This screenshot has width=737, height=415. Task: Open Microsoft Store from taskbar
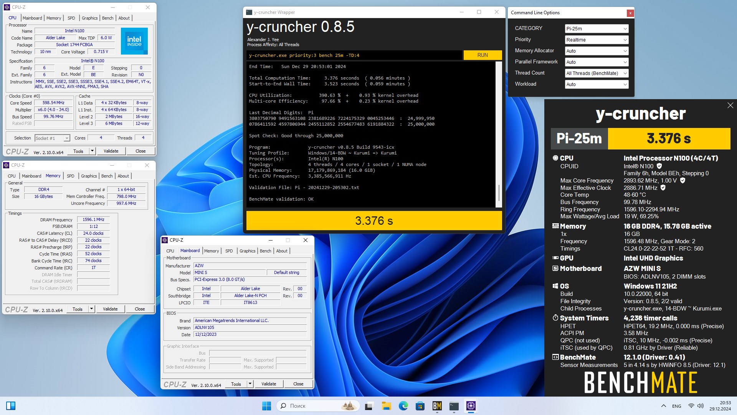click(x=420, y=406)
